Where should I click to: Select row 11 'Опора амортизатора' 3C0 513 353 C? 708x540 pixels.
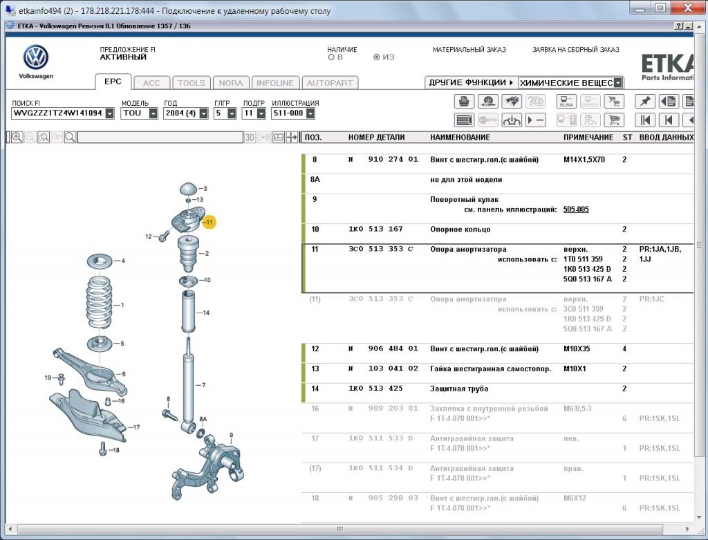(x=497, y=269)
